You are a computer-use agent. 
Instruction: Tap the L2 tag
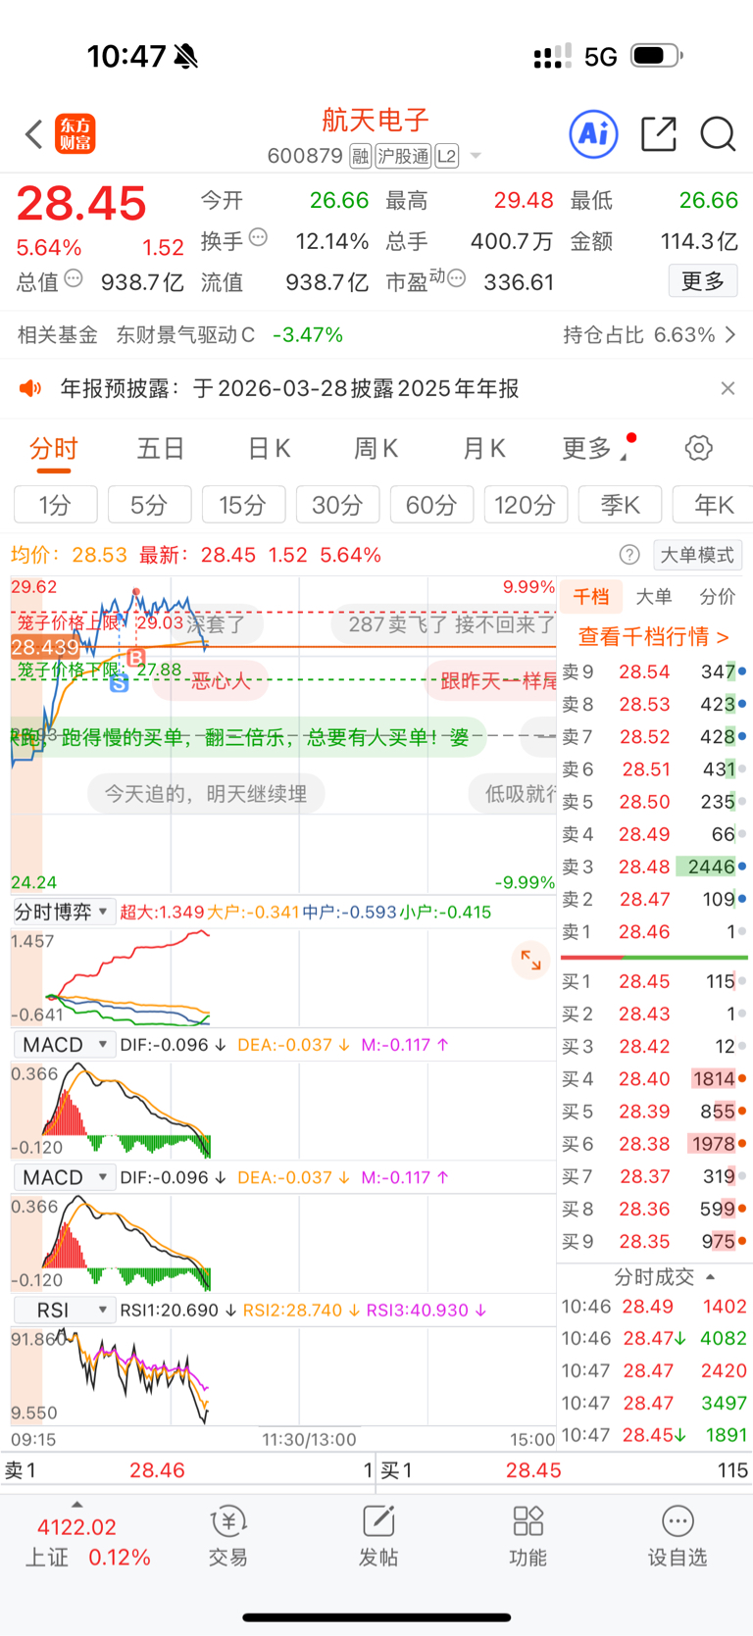(446, 156)
